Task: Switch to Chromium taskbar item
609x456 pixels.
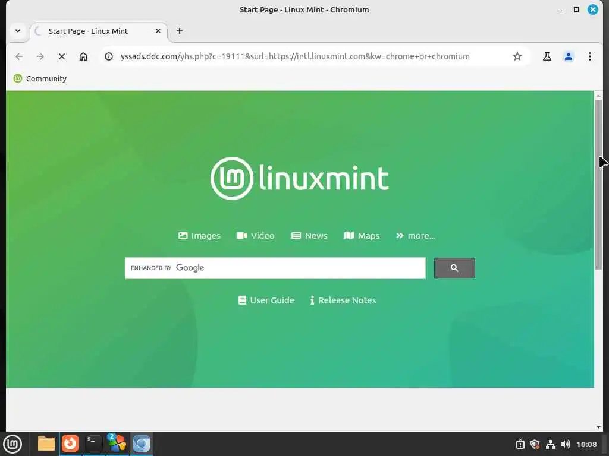Action: (x=142, y=444)
